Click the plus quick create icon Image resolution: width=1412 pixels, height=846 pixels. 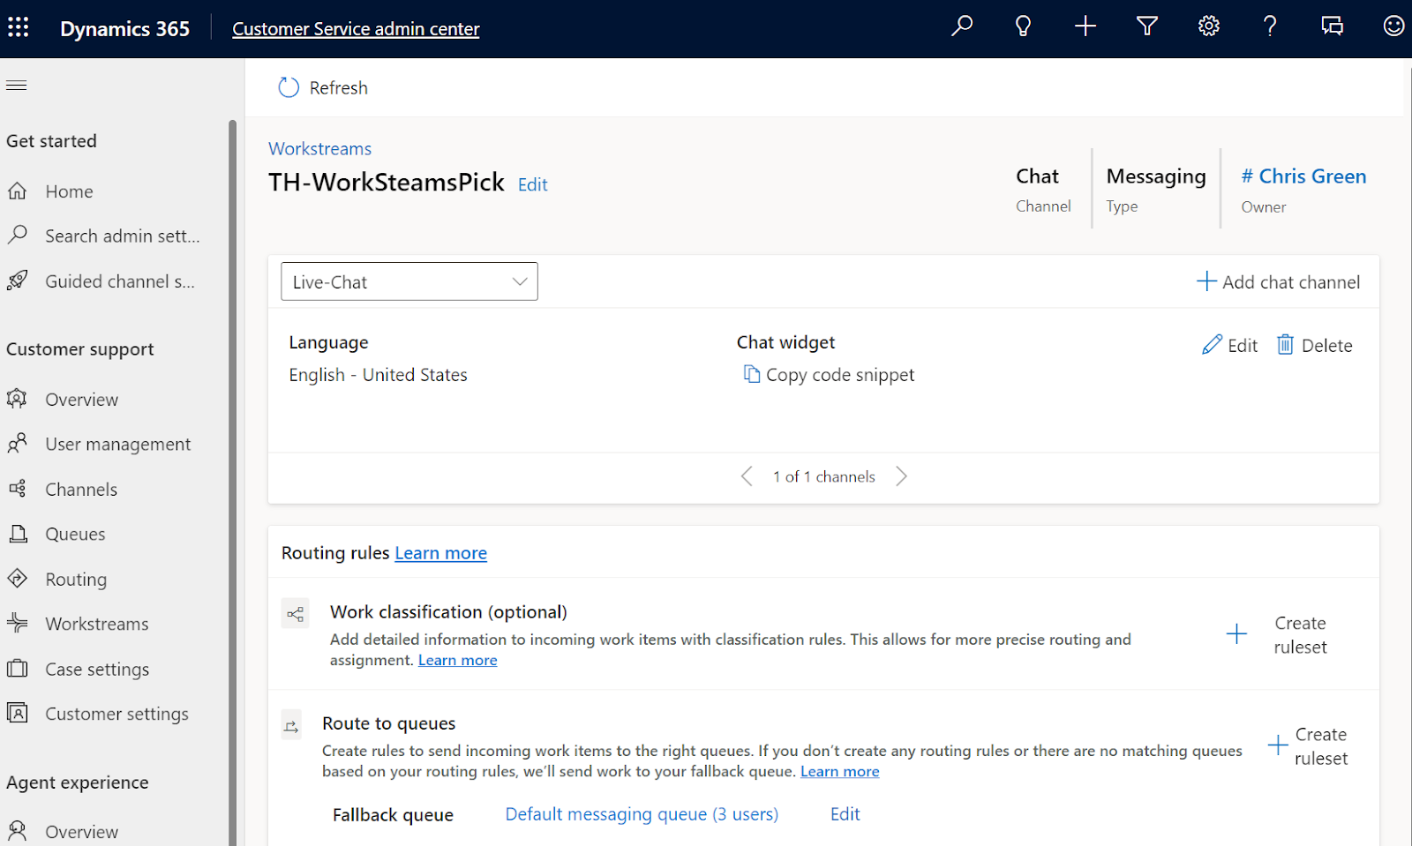(1085, 26)
